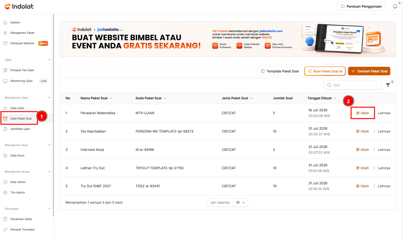The image size is (403, 240).
Task: Click the Data Ujian star icon
Action: (5, 108)
